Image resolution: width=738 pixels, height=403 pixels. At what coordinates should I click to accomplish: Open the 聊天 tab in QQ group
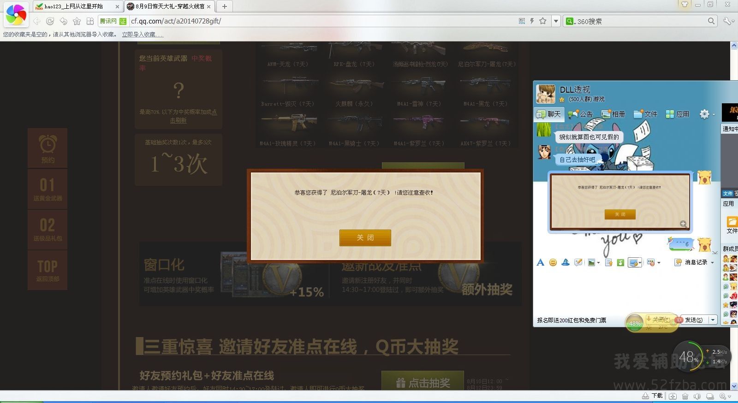548,114
